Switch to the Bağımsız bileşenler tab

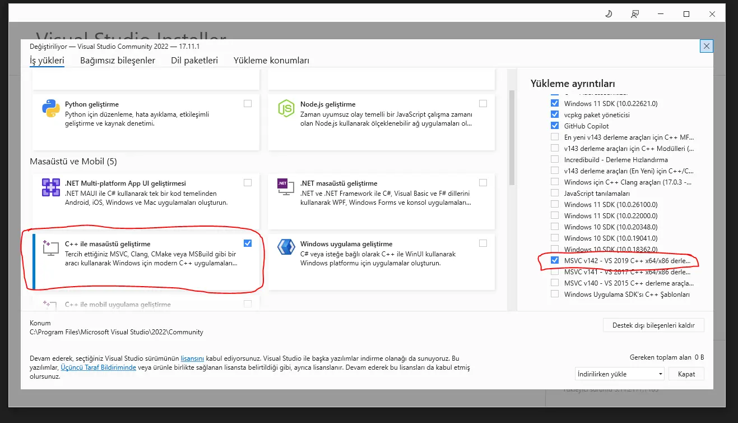[117, 61]
